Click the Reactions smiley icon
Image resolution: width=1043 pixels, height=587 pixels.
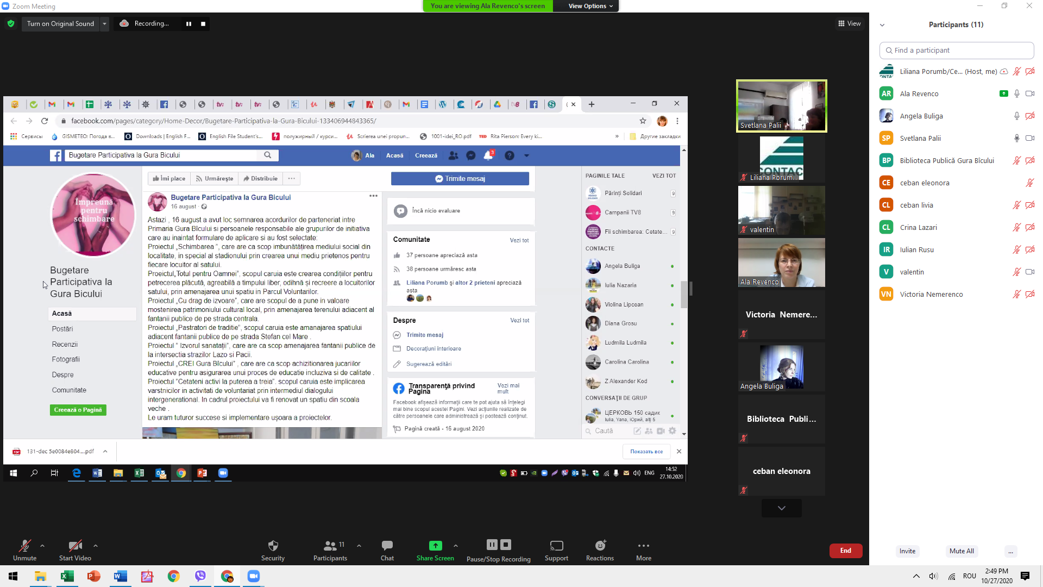click(x=600, y=546)
